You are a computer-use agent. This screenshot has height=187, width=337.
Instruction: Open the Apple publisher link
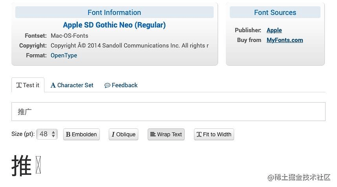click(x=274, y=30)
